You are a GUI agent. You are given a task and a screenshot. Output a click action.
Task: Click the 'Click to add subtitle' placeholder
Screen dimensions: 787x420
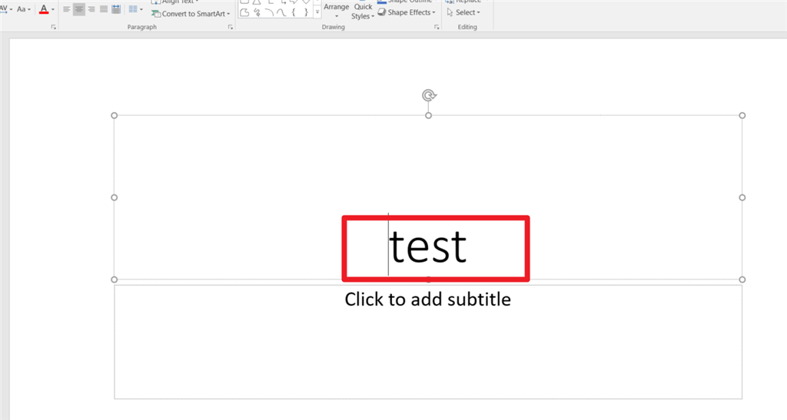[x=427, y=299]
